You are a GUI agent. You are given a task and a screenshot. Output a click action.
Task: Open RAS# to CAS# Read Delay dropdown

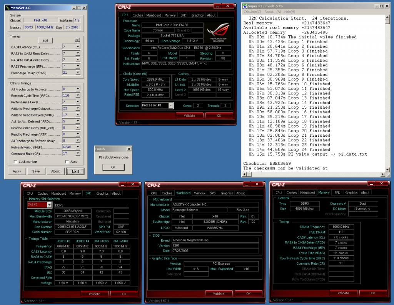(x=78, y=53)
